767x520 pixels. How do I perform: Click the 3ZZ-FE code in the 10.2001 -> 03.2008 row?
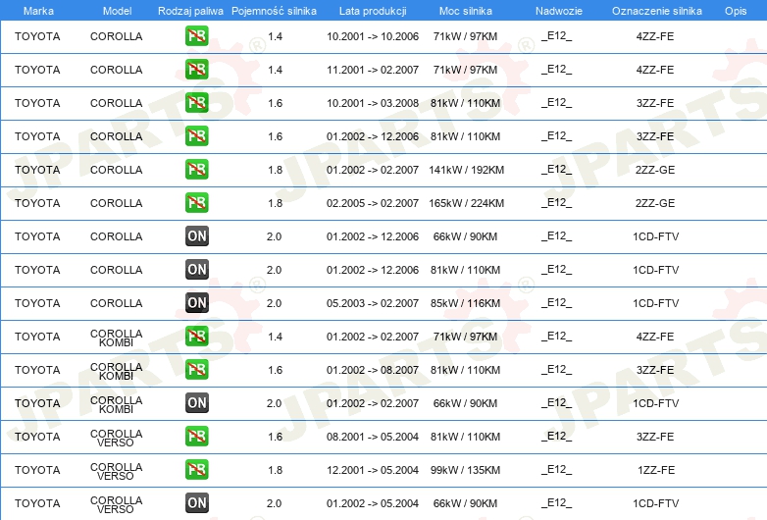655,103
